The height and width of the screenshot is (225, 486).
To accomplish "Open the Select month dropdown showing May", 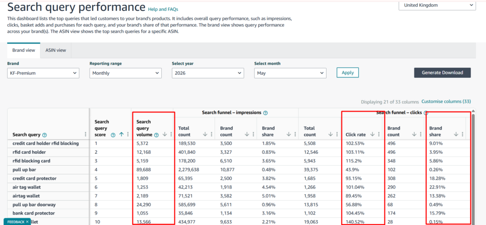I will [290, 73].
